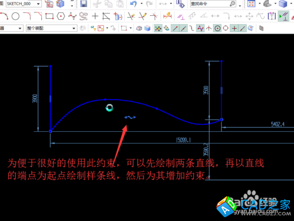Image resolution: width=294 pixels, height=221 pixels.
Task: Click the tangent constraint symbol under the spline
Action: 130,117
